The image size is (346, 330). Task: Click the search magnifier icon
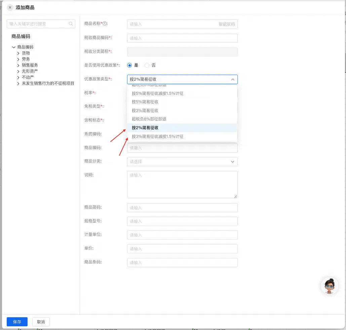(71, 24)
